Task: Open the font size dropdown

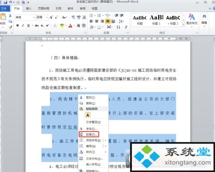Action: [47, 17]
